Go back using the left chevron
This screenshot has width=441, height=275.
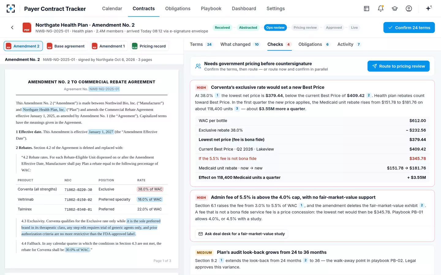tap(12, 28)
